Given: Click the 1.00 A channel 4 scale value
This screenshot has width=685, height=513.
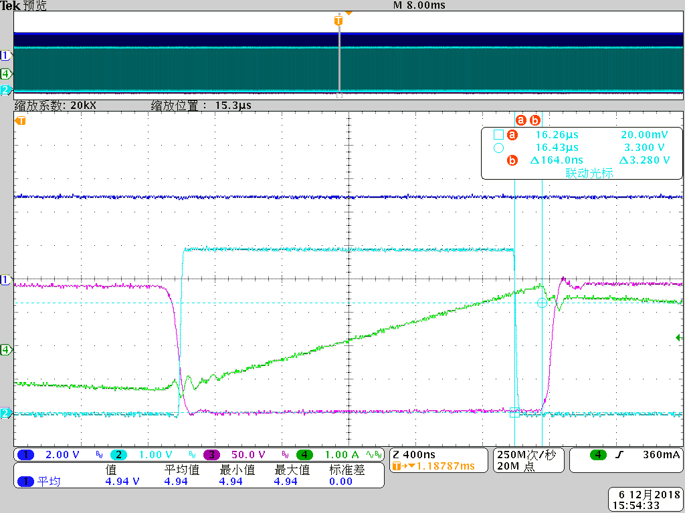Looking at the screenshot, I should pyautogui.click(x=342, y=455).
